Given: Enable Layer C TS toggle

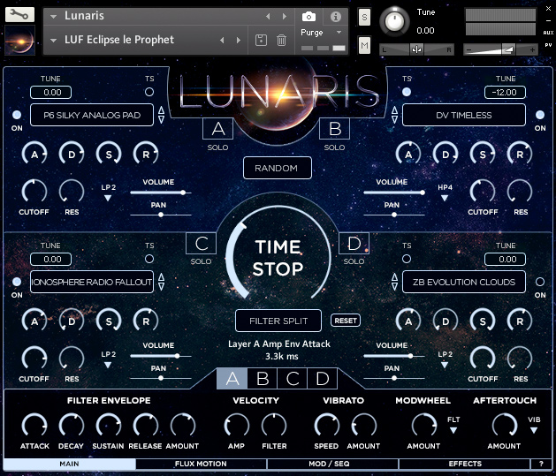Looking at the screenshot, I should click(149, 259).
